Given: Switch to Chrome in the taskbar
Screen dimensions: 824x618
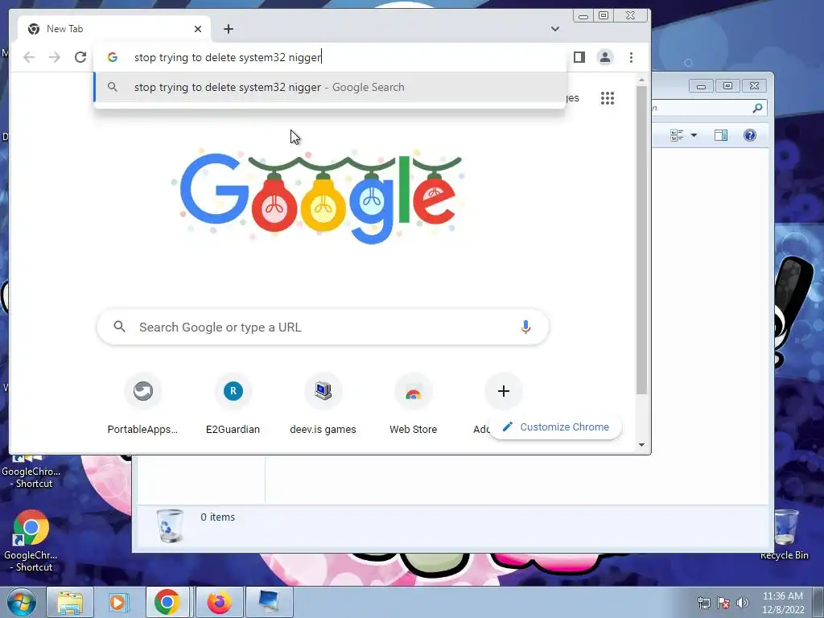Looking at the screenshot, I should pyautogui.click(x=167, y=602).
